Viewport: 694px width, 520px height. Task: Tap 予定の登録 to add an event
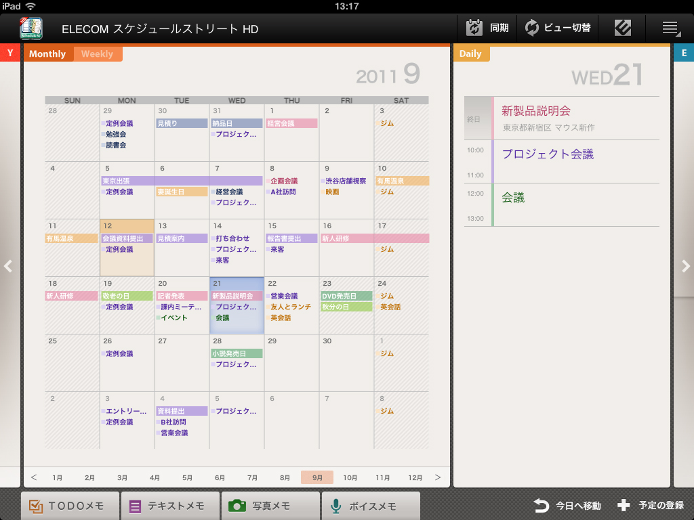click(651, 505)
